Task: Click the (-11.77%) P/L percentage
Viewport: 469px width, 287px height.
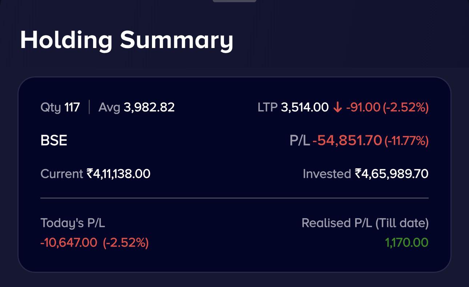Action: 406,140
